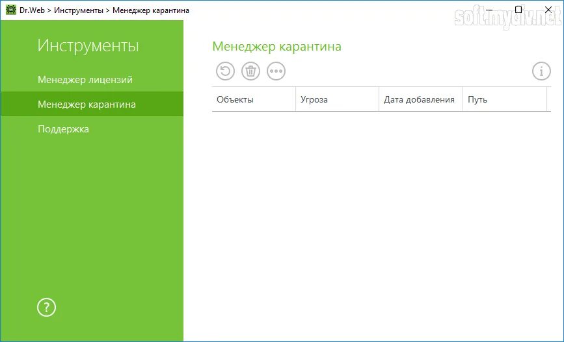Select Менеджер карантина in the sidebar

(92, 104)
